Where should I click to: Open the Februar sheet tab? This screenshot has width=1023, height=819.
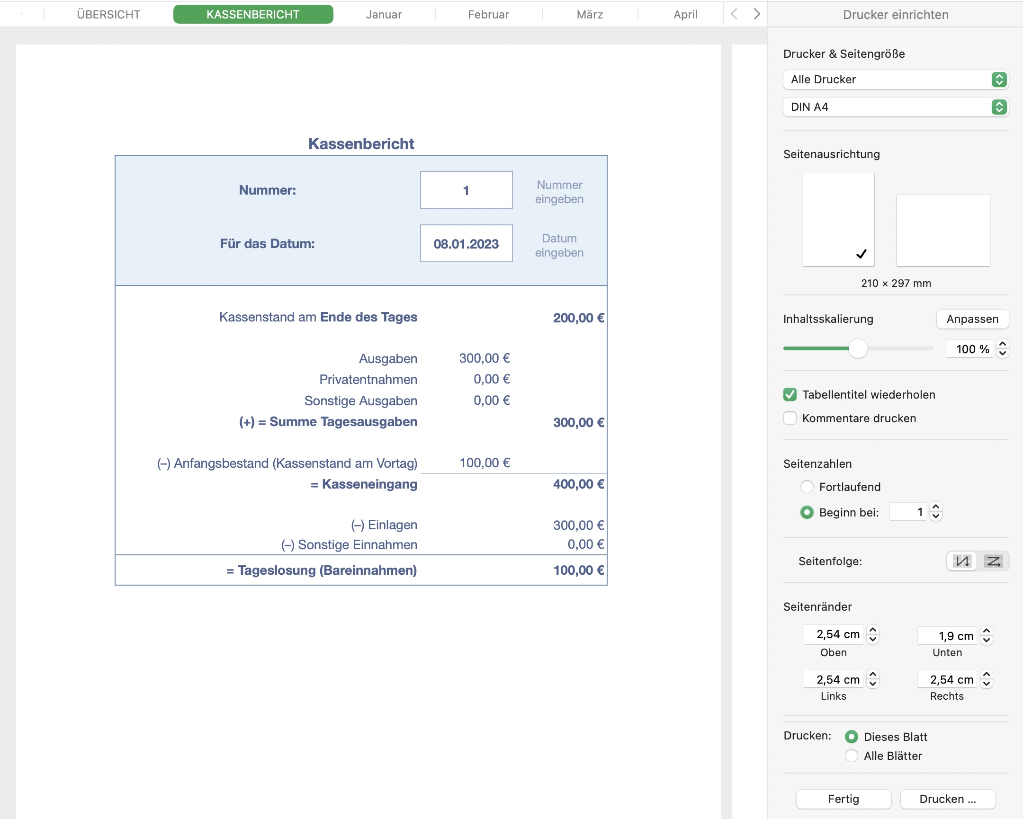488,14
